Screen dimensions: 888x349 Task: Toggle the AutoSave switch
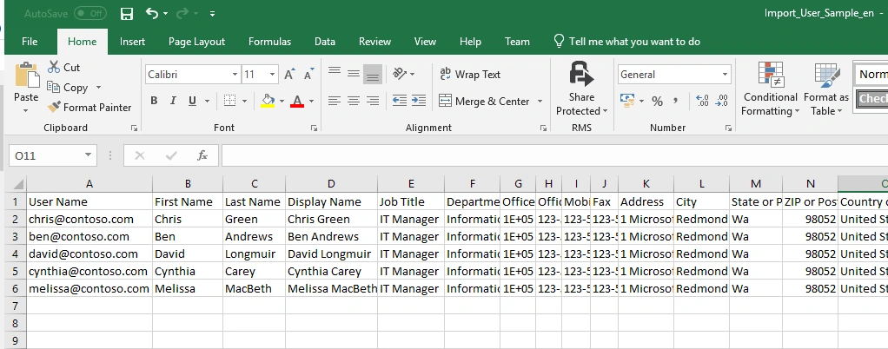[x=90, y=13]
